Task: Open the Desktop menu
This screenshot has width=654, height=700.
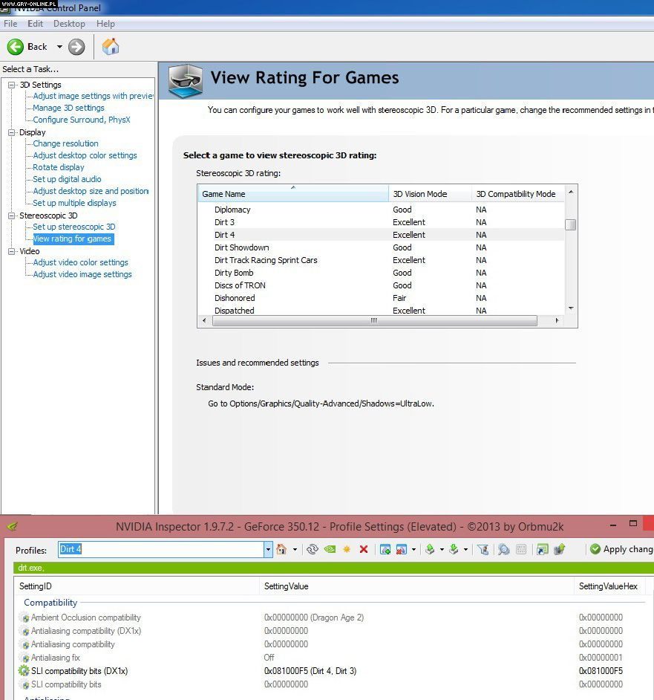Action: pos(69,24)
